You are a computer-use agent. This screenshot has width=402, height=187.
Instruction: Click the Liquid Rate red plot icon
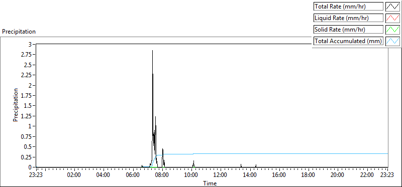pos(392,18)
